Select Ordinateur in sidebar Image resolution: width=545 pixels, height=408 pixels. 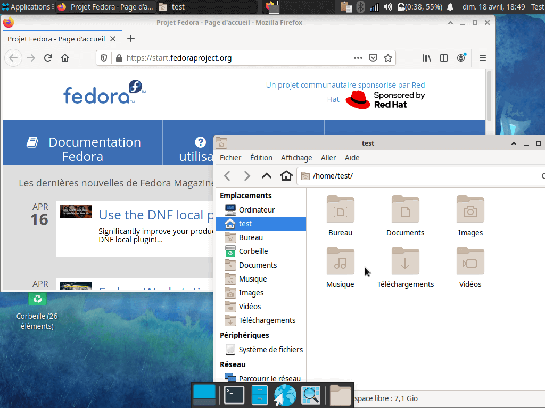tap(261, 210)
